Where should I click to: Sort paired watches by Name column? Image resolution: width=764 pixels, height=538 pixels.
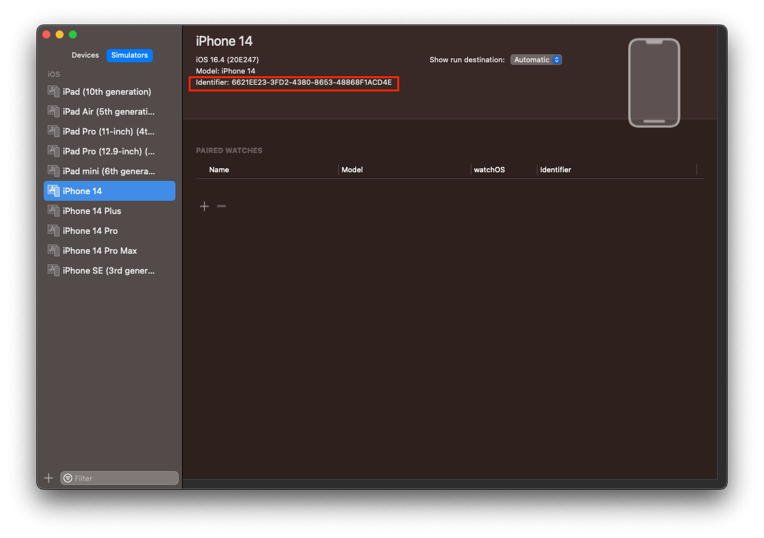tap(219, 170)
